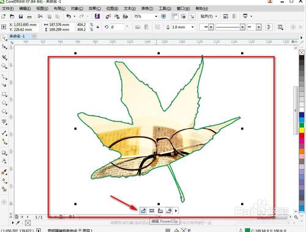Select the Crop tool in toolbox
Screen dimensions: 306x232
click(4, 57)
